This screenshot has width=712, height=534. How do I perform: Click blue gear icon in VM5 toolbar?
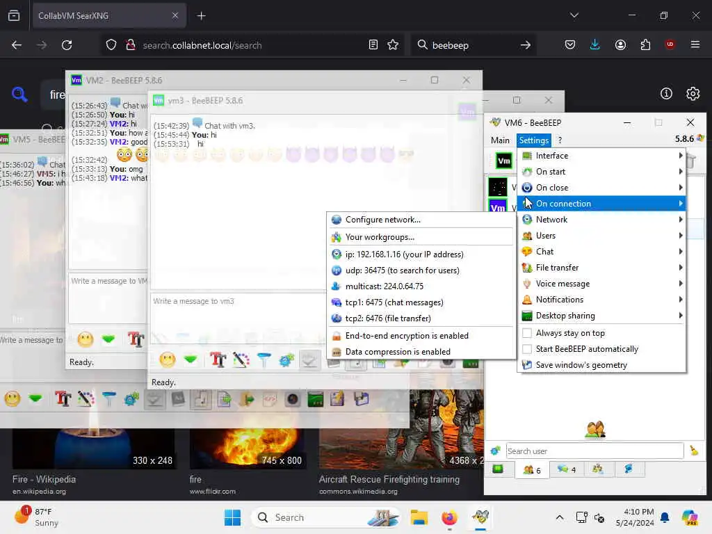click(x=131, y=399)
